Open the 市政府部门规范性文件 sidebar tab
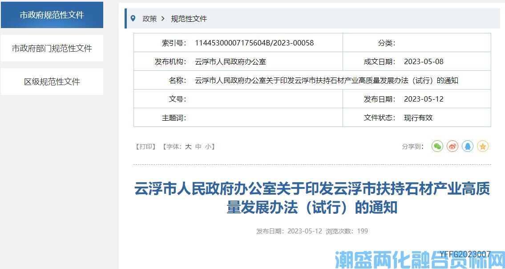 (x=52, y=49)
